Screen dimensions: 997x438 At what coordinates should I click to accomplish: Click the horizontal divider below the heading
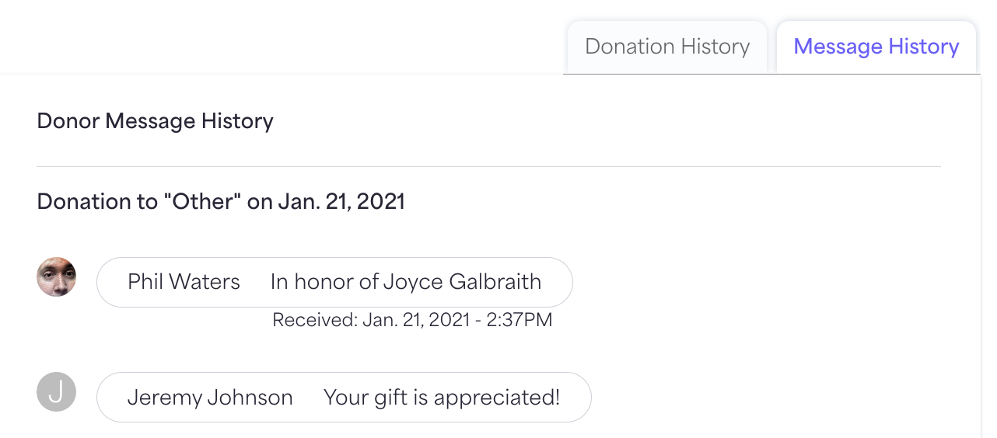(488, 166)
